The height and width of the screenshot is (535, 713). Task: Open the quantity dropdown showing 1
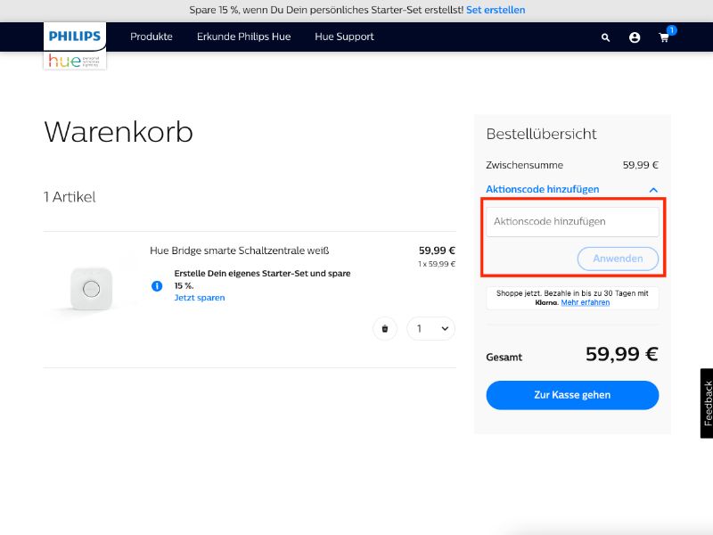pos(430,328)
